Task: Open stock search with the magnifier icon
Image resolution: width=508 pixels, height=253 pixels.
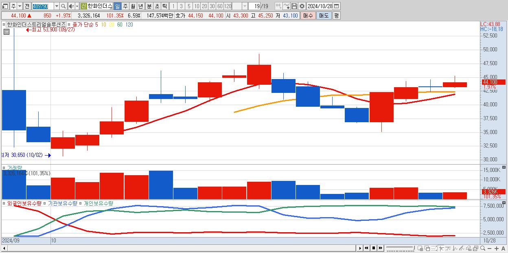Action: point(63,6)
